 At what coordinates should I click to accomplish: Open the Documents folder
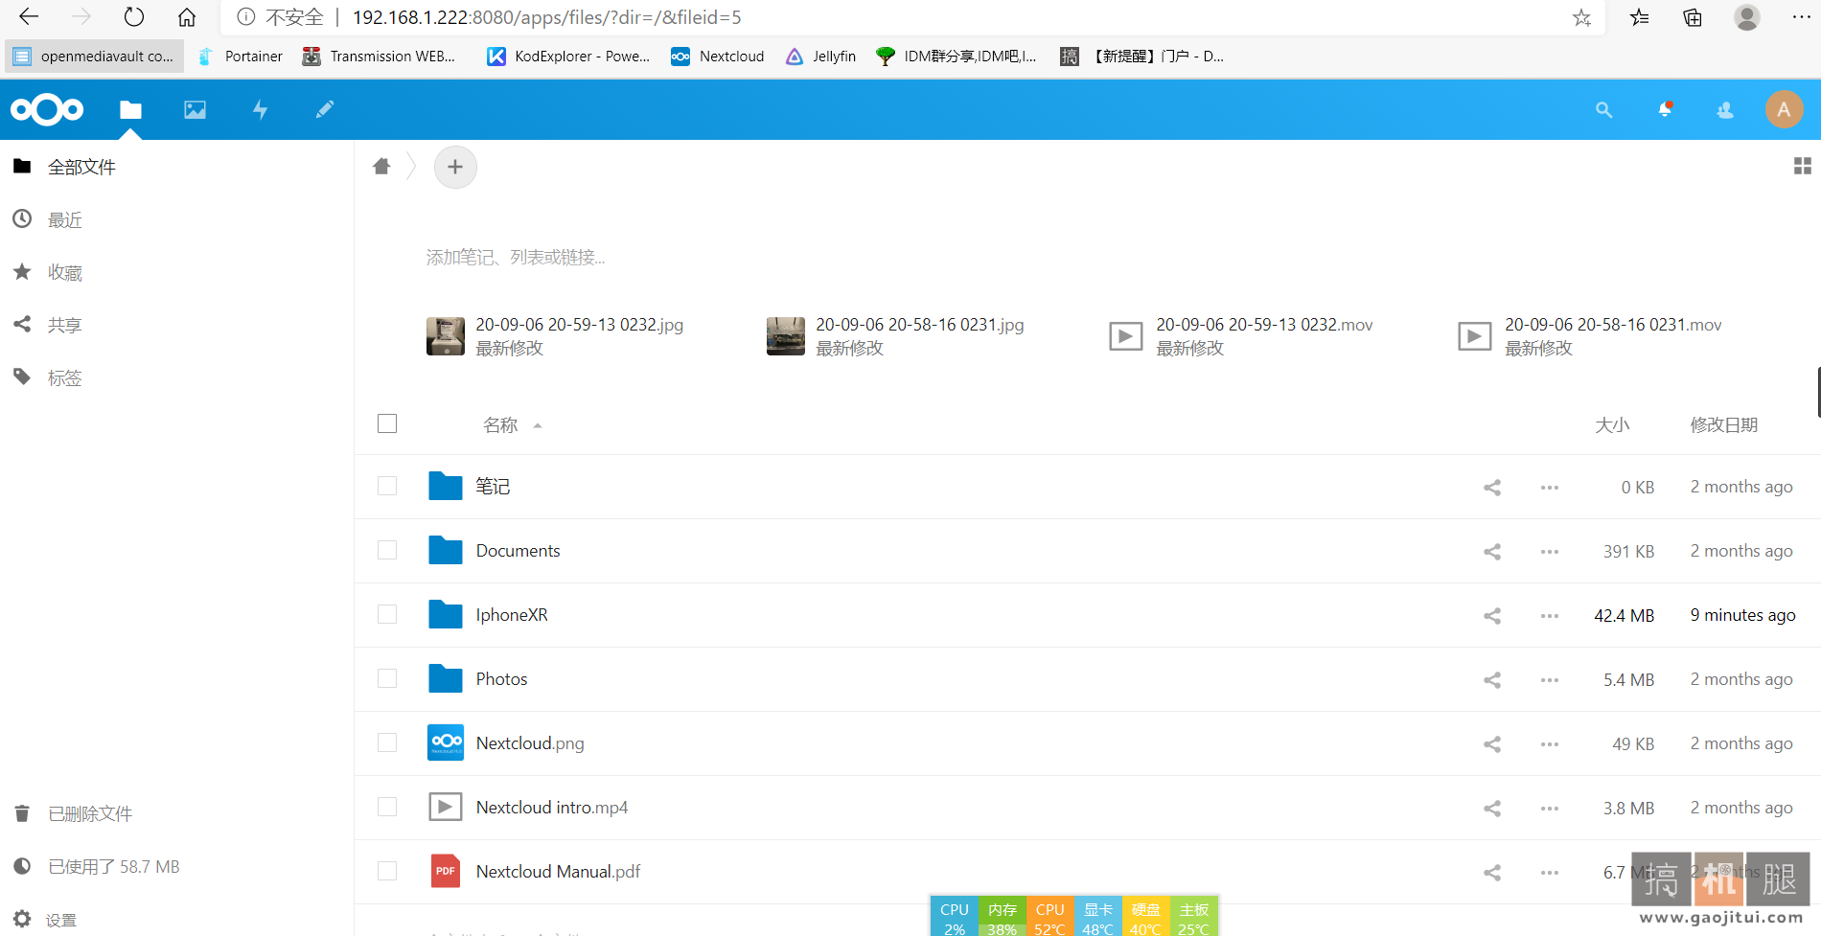click(x=518, y=551)
